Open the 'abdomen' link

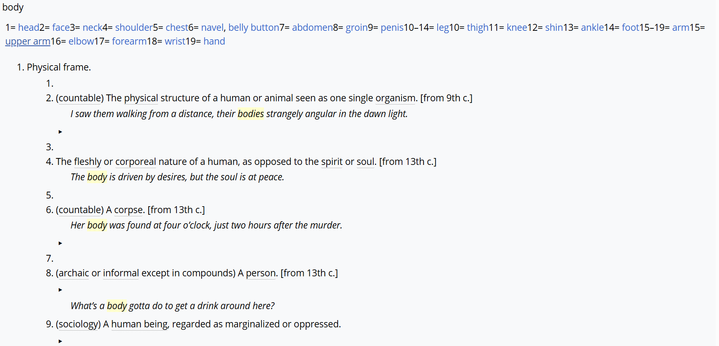pyautogui.click(x=312, y=28)
